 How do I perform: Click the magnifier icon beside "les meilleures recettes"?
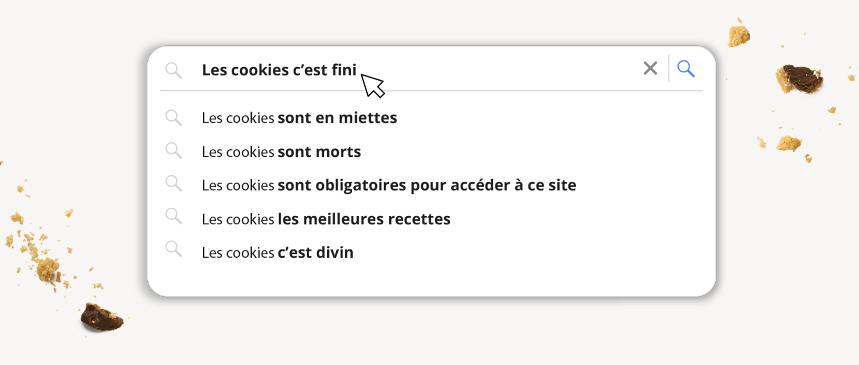(x=173, y=217)
